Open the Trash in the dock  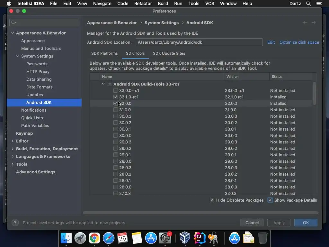click(x=263, y=238)
